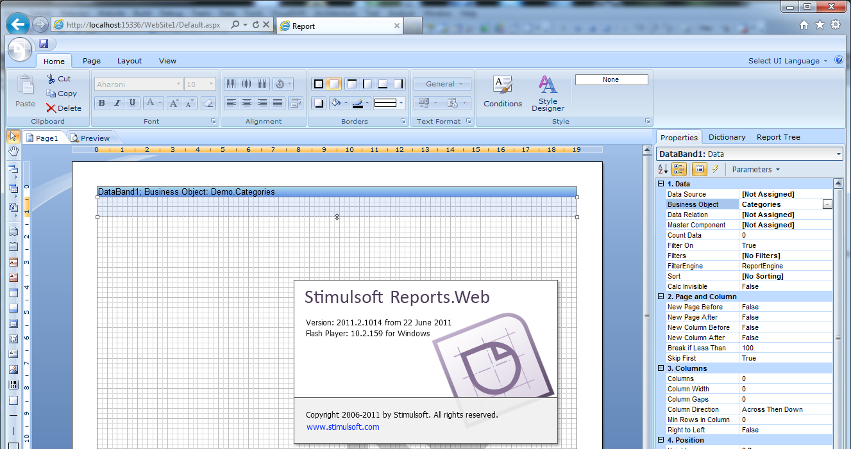
Task: Toggle categorized view in the properties panel
Action: [680, 169]
